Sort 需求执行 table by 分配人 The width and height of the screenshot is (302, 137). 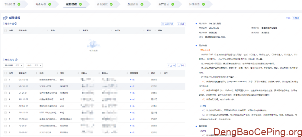click(99, 73)
